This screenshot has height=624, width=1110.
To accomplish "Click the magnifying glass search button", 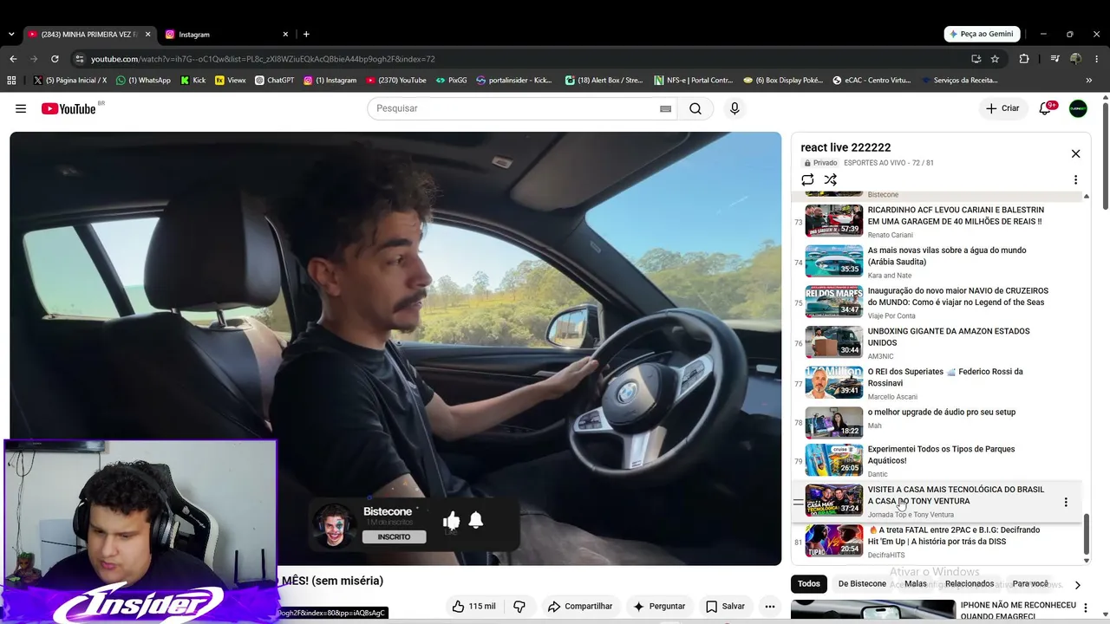I will 695,108.
